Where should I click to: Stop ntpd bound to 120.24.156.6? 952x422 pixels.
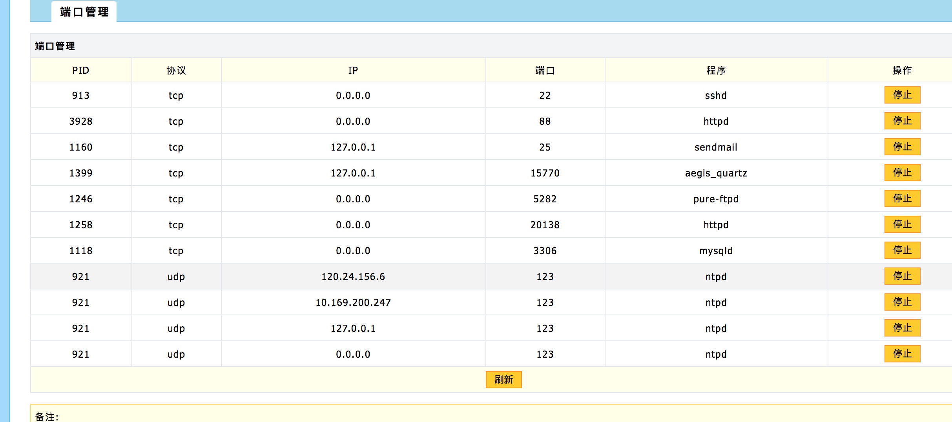coord(902,276)
